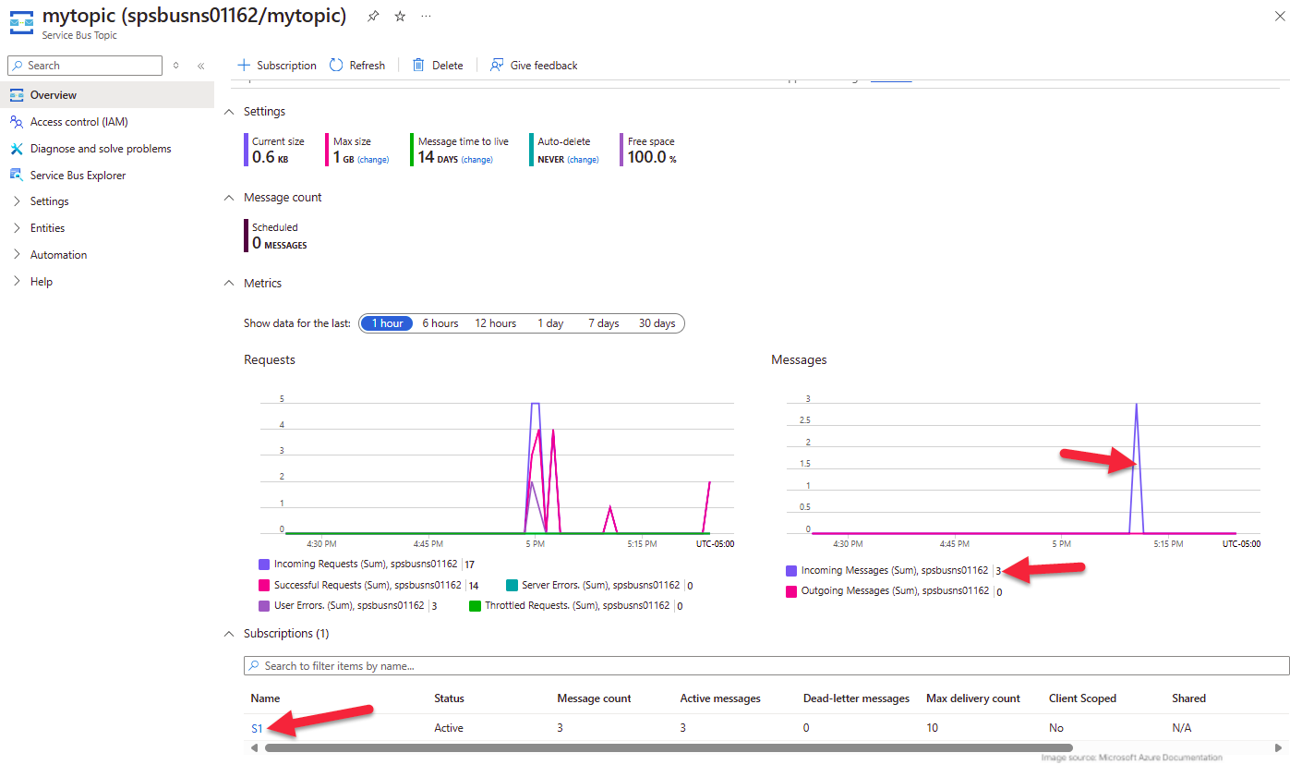The image size is (1290, 765).
Task: Change the Max size setting
Action: [x=373, y=160]
